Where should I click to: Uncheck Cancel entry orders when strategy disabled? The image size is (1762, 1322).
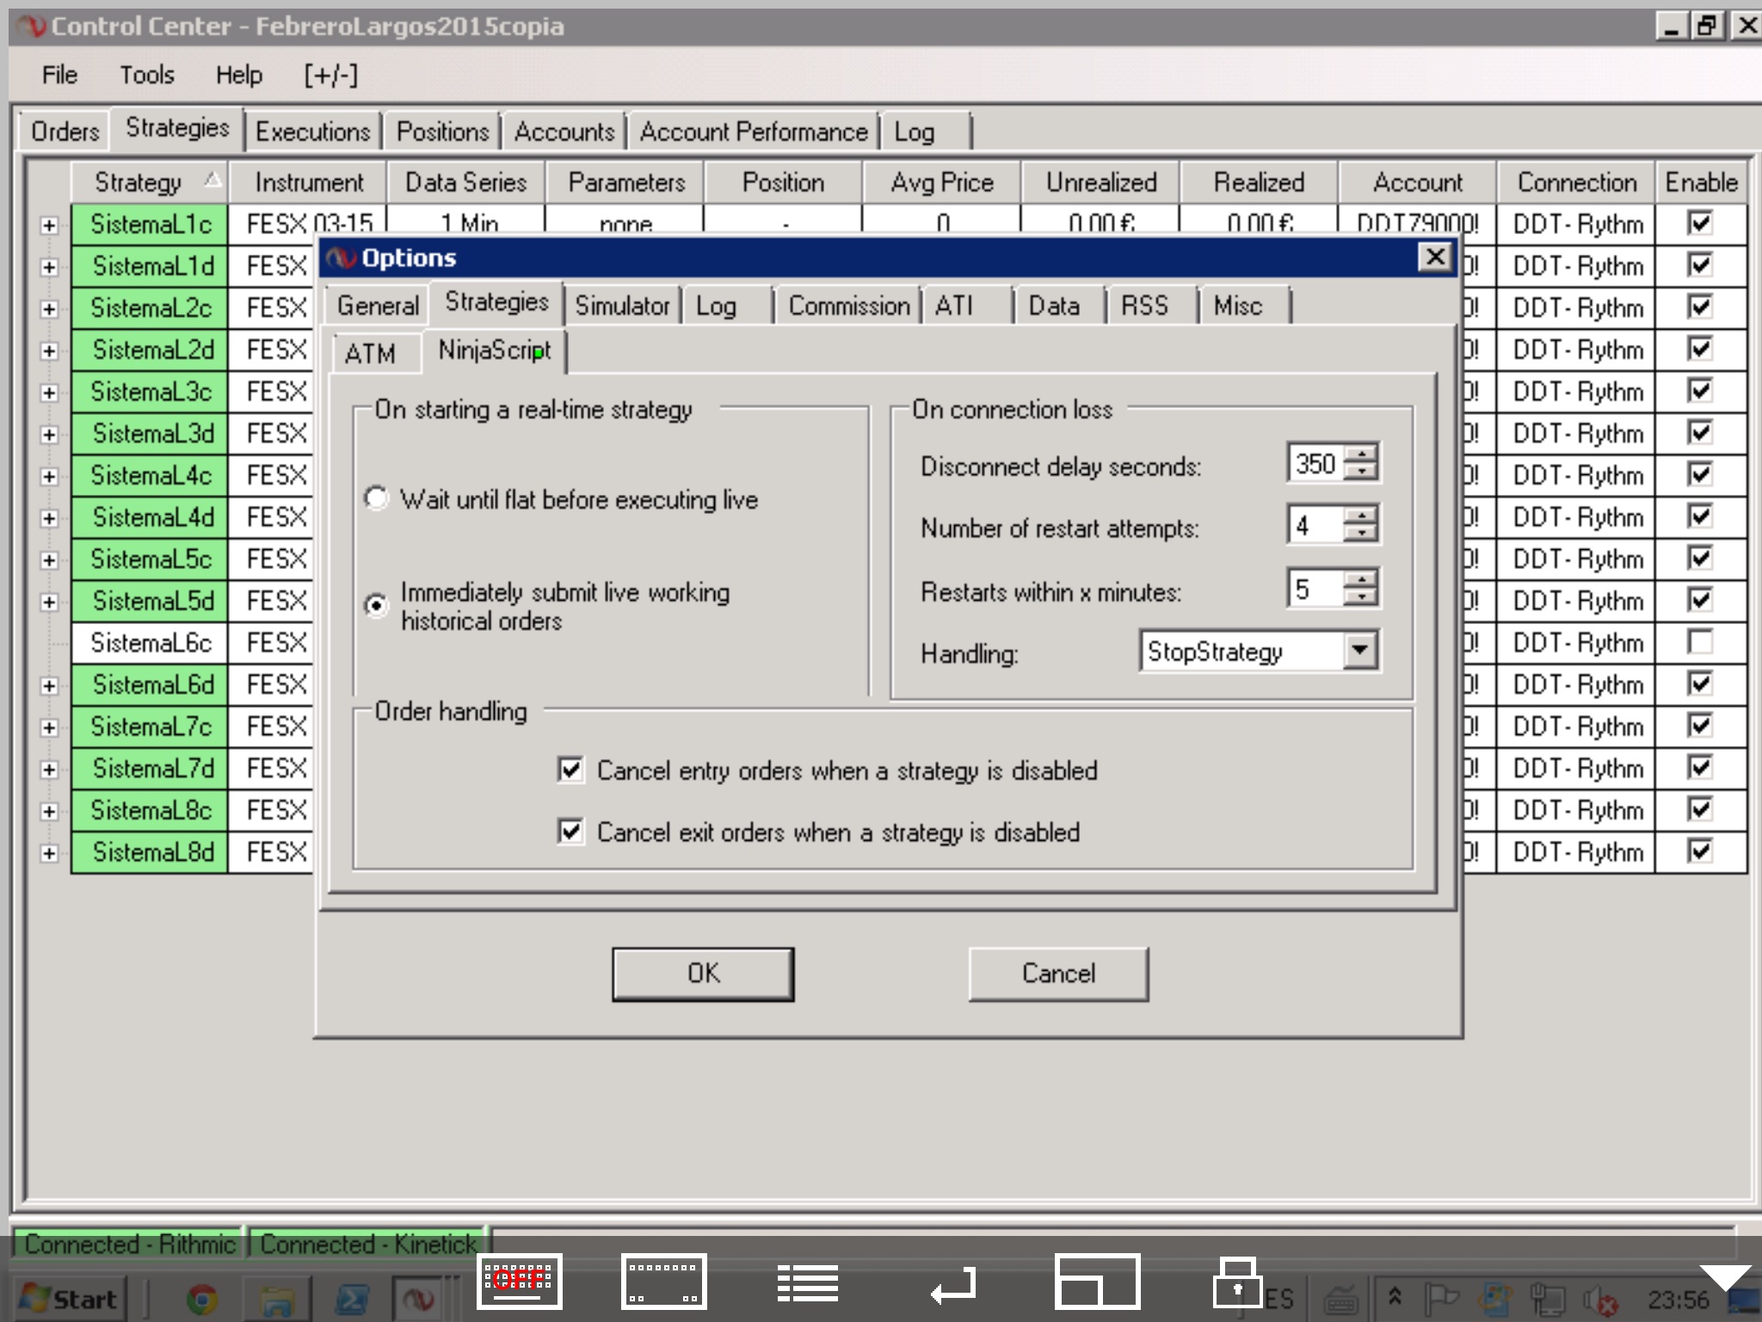pyautogui.click(x=570, y=769)
